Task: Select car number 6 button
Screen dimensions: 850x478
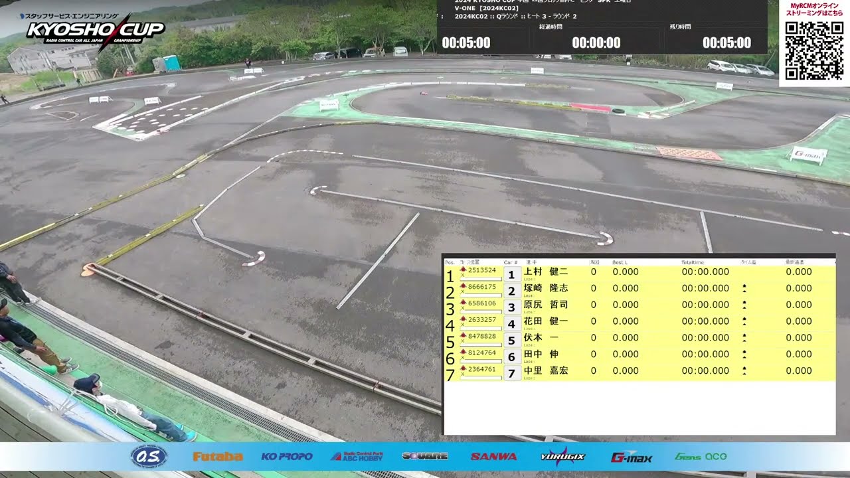Action: 511,357
